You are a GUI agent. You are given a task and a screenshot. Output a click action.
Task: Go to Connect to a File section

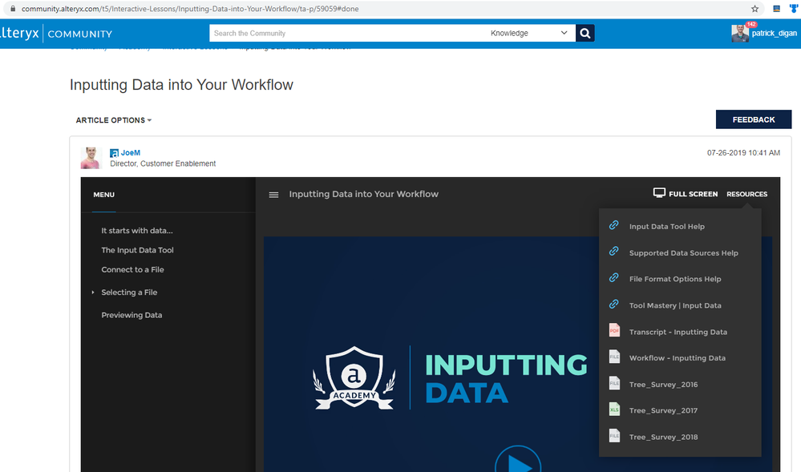tap(132, 269)
